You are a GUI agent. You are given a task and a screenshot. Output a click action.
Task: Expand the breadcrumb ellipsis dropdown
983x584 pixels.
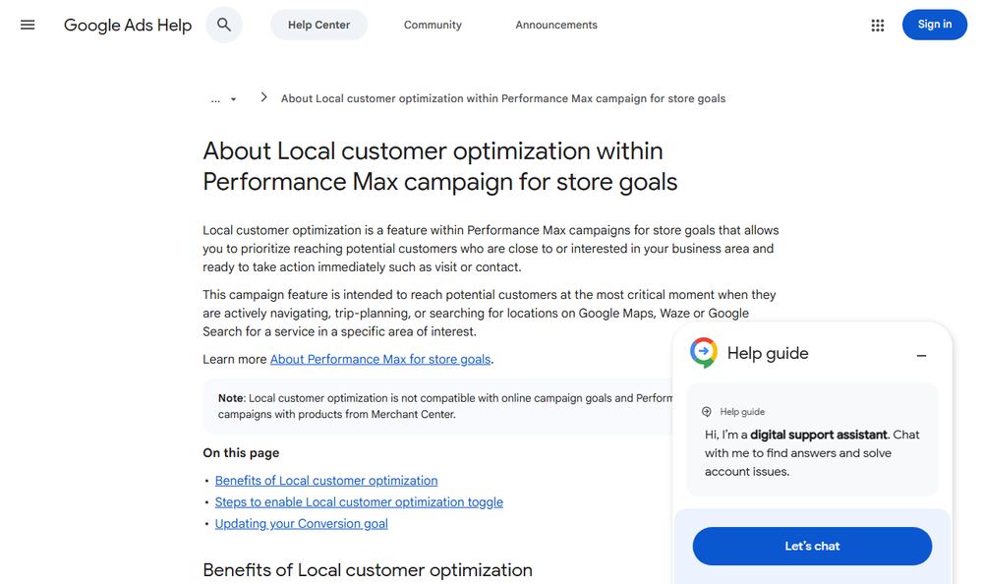(224, 99)
